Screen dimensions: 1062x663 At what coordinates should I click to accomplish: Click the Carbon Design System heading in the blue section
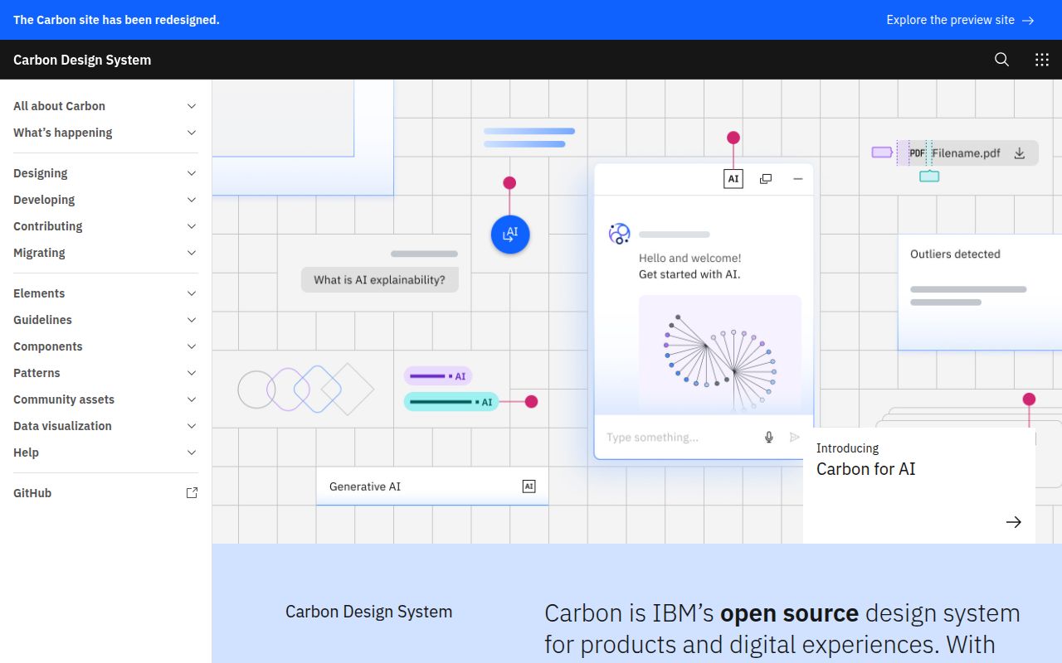click(369, 612)
